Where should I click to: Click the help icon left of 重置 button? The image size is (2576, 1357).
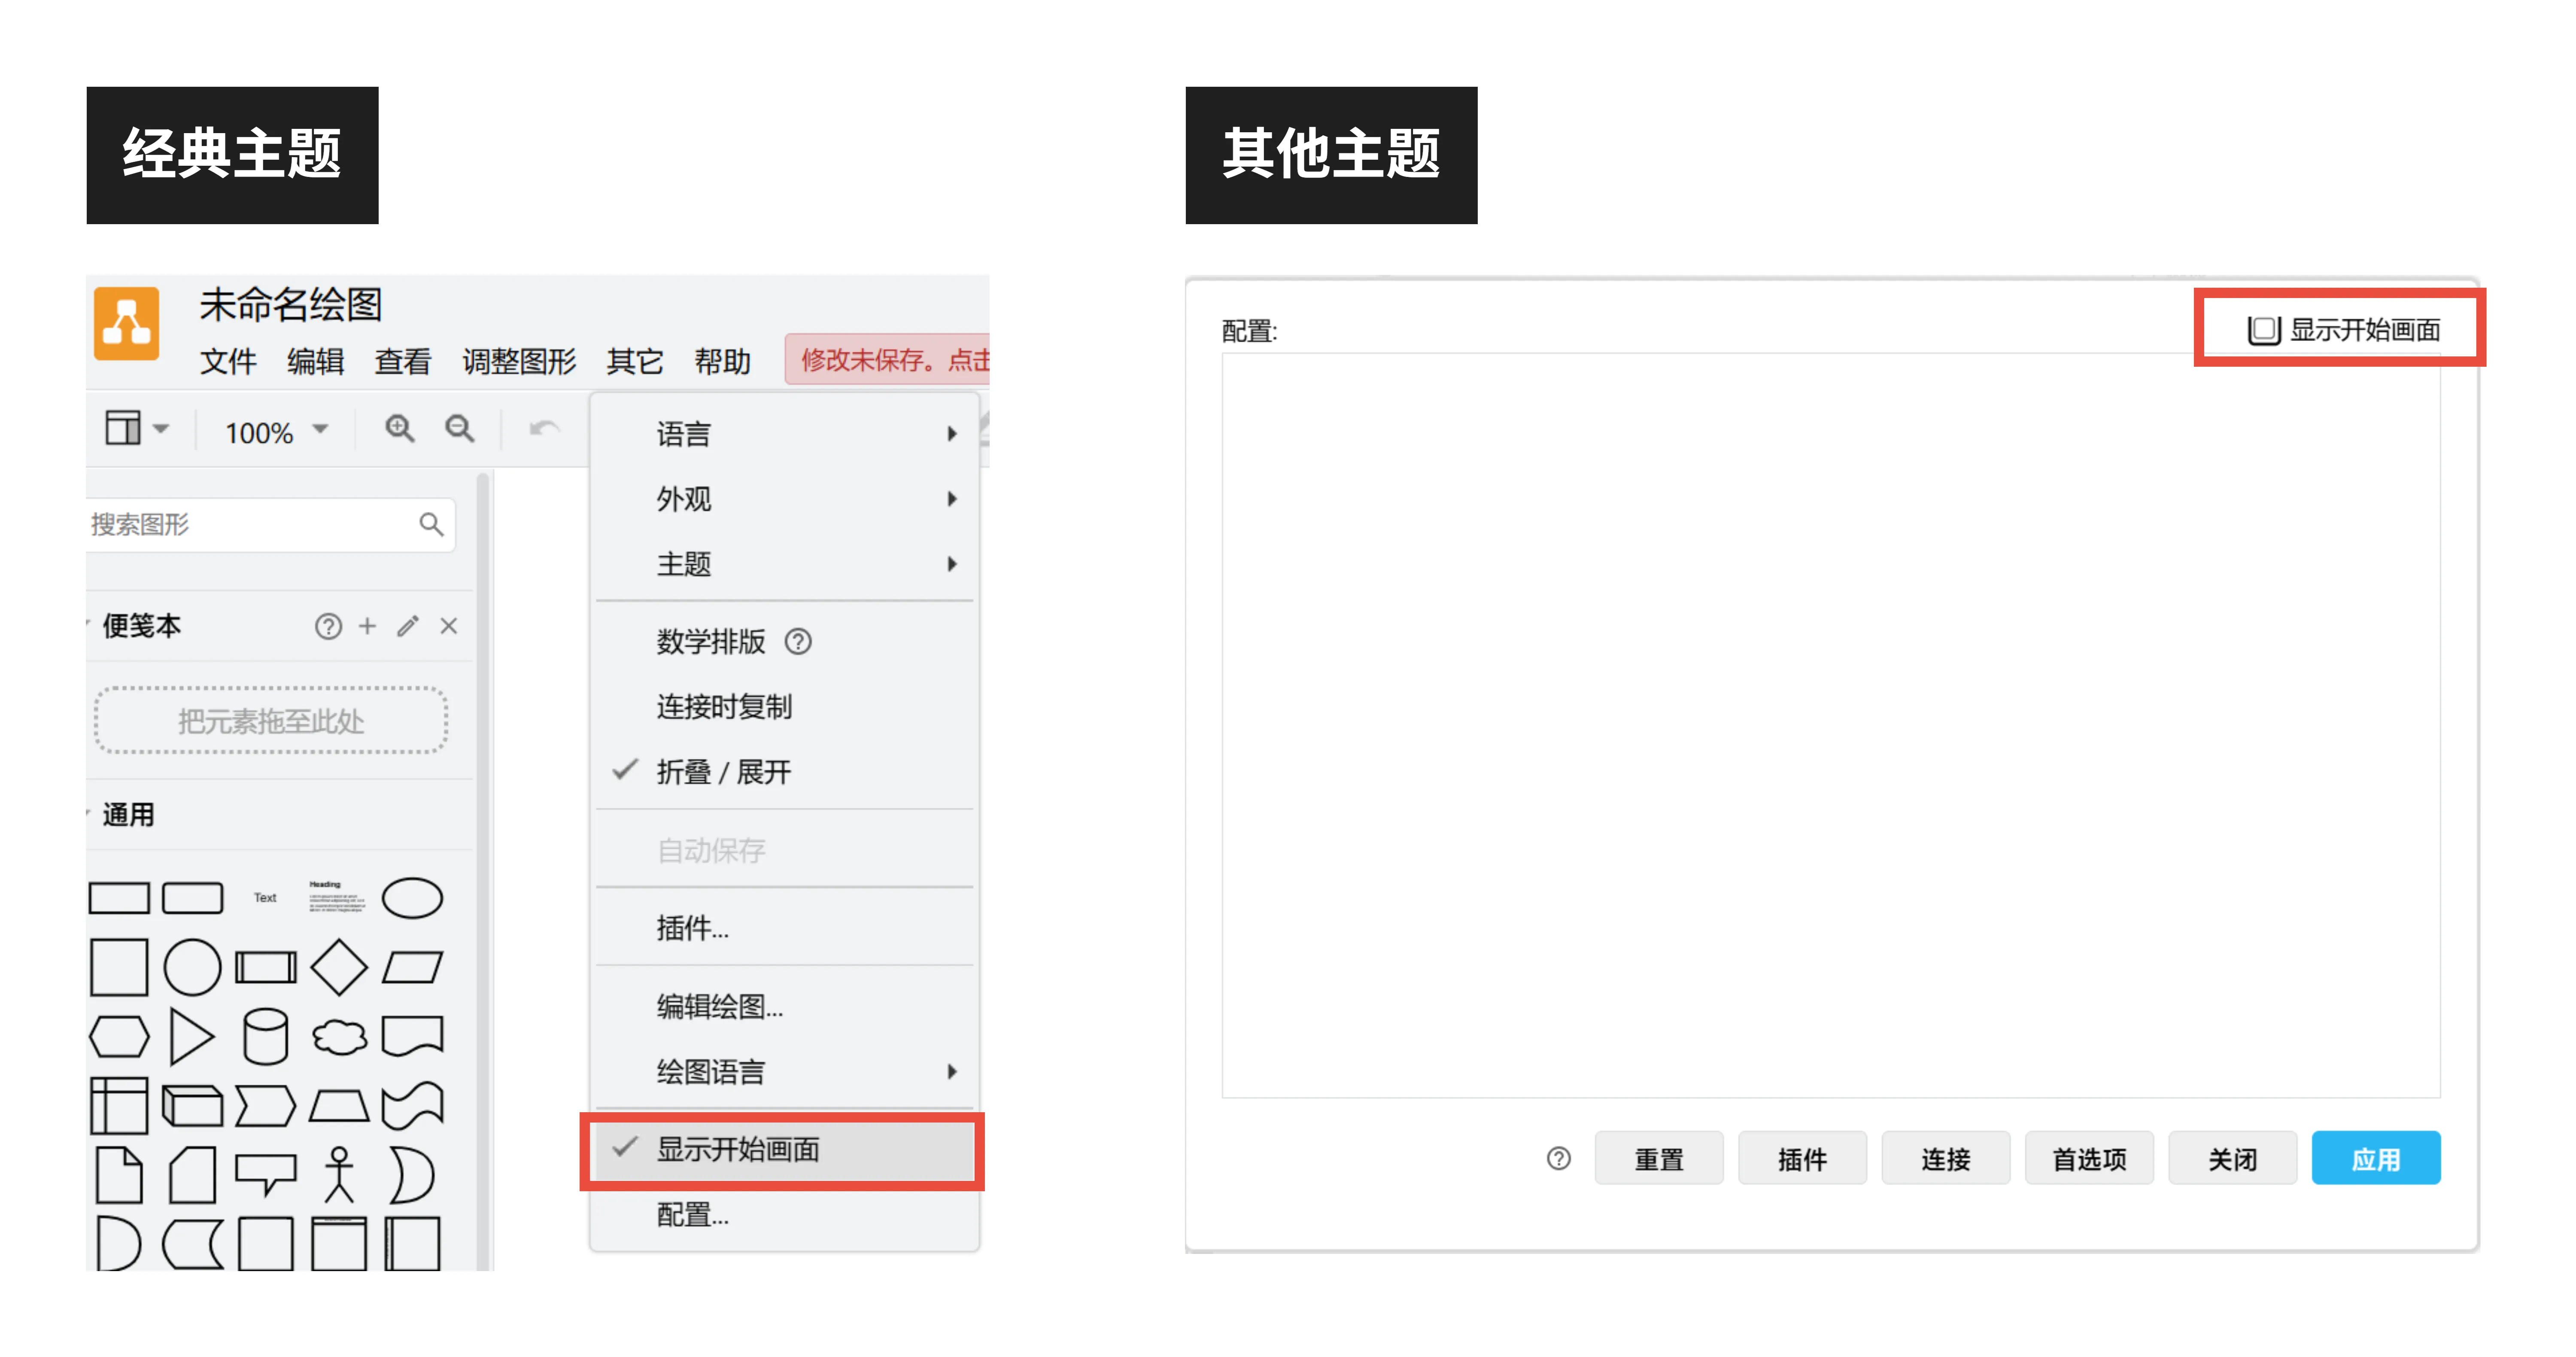click(1558, 1158)
